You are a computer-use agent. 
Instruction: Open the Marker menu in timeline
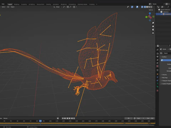pyautogui.click(x=5, y=118)
